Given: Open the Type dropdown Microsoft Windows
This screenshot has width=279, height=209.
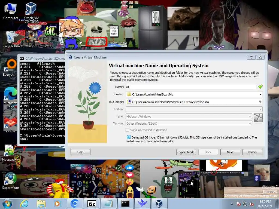Looking at the screenshot, I should pos(189,116).
